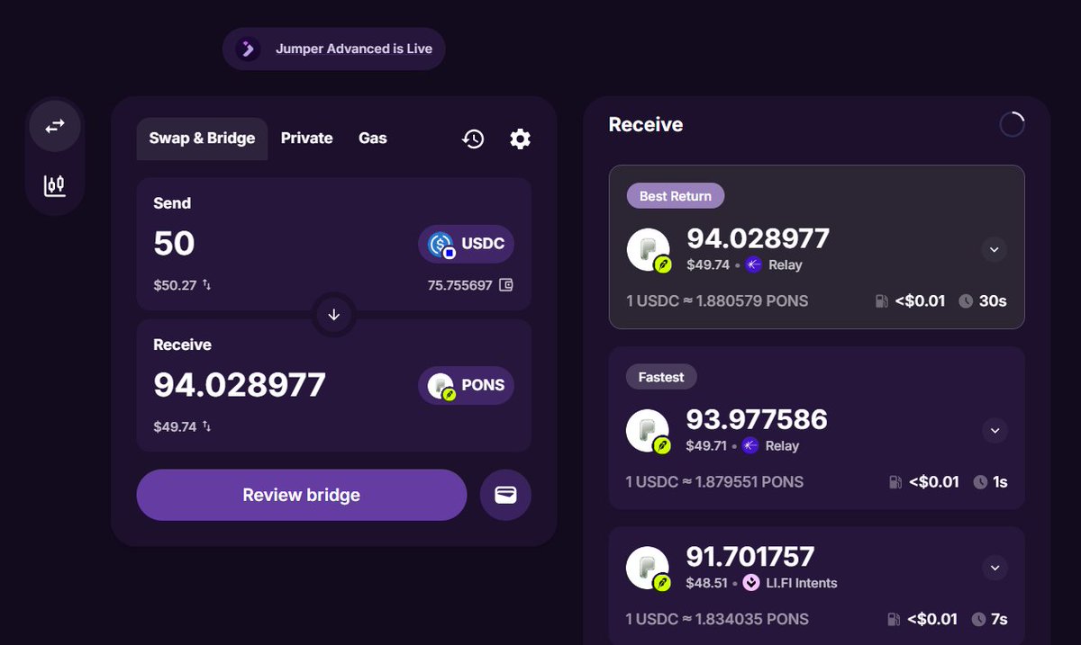Click clock icon next to 7s
Viewport: 1081px width, 645px height.
click(x=979, y=619)
